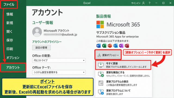
Task: Click the 設定の管理 button
Action: point(41,48)
